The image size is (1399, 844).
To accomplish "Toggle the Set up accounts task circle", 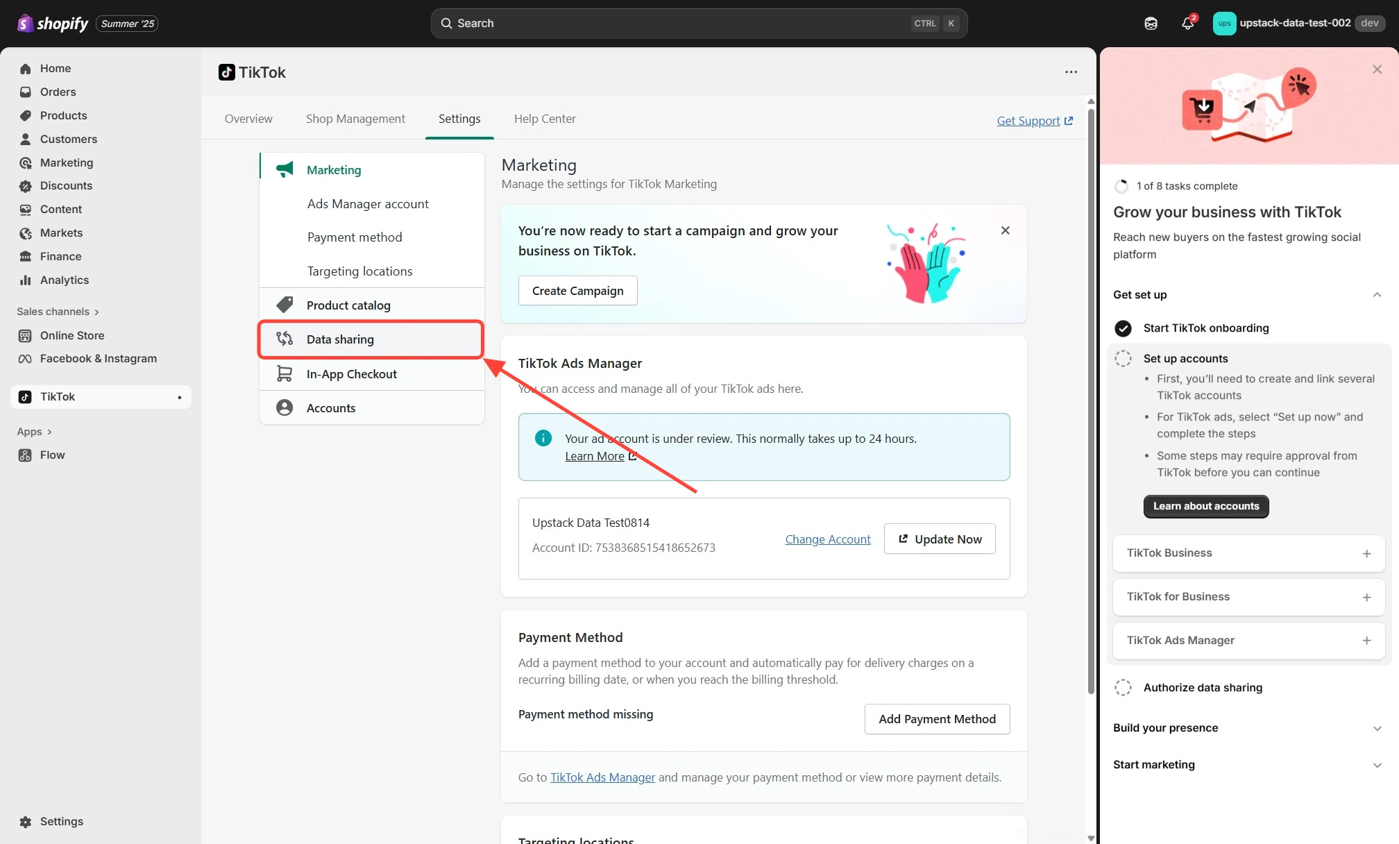I will 1123,359.
